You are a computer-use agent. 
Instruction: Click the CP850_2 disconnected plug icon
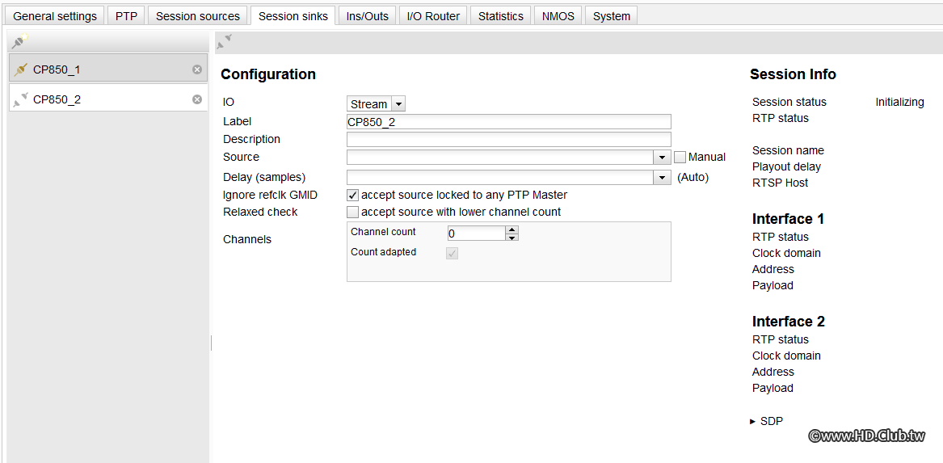tap(21, 99)
